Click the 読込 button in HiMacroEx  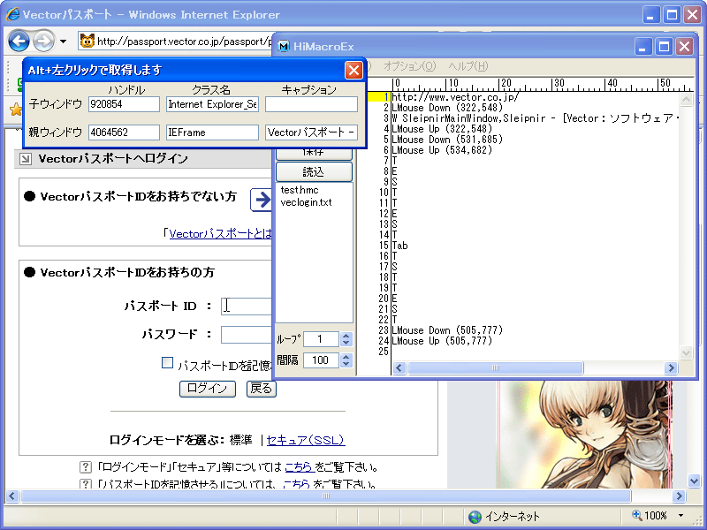[314, 171]
